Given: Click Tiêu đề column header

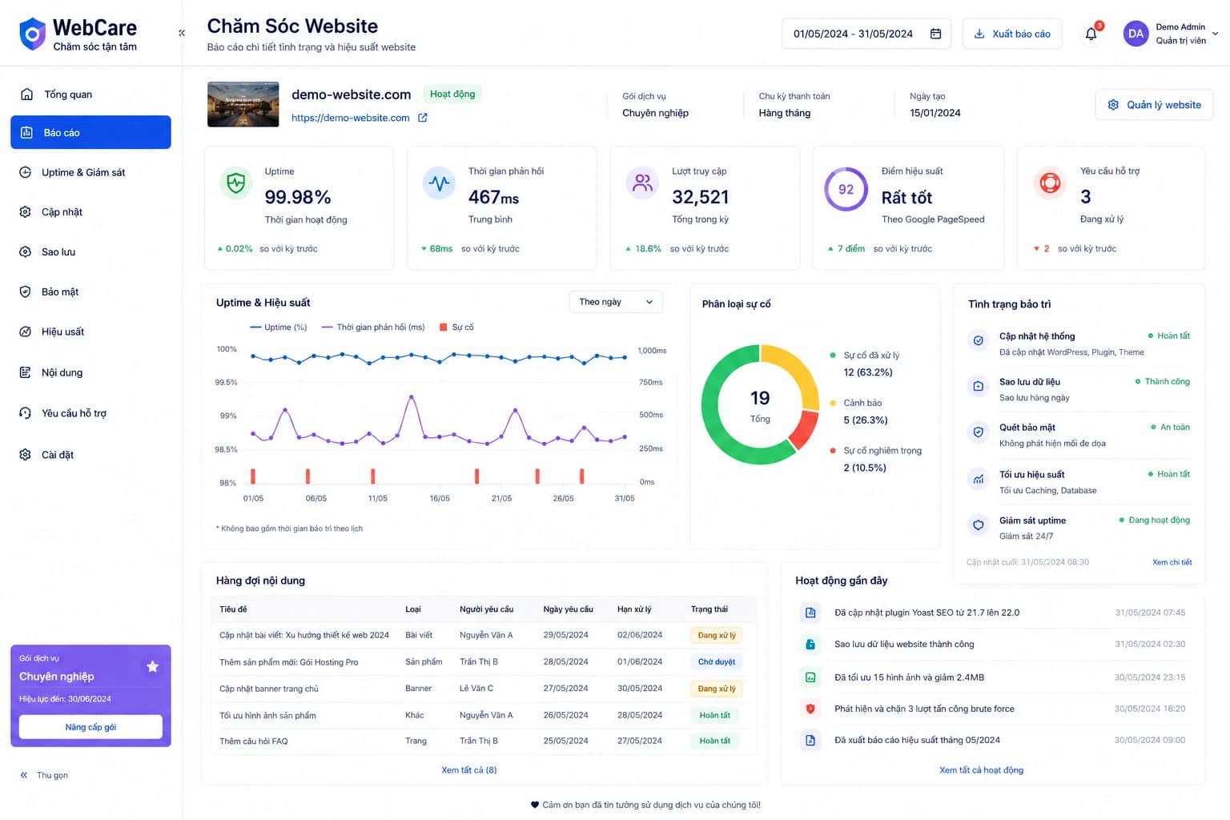Looking at the screenshot, I should (x=233, y=609).
